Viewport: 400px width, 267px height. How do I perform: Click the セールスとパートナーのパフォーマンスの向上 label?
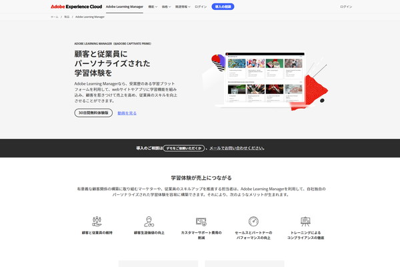(253, 235)
